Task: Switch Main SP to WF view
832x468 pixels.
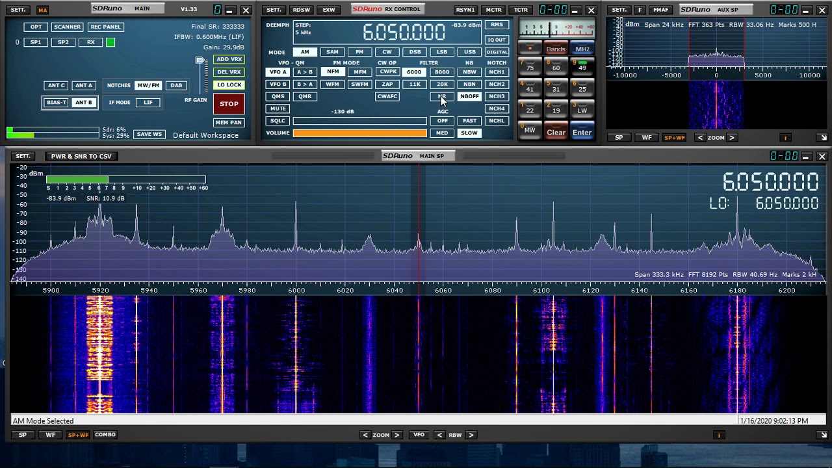Action: pos(50,435)
